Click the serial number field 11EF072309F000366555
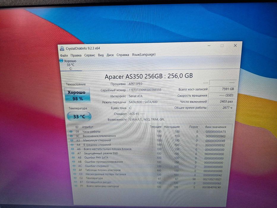This screenshot has height=208, width=277. (151, 90)
